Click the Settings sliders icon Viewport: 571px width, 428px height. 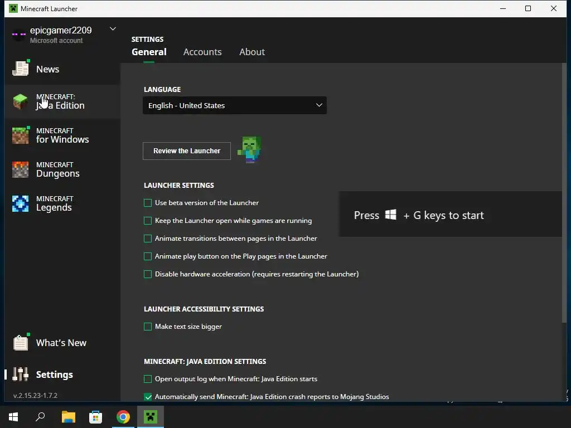pyautogui.click(x=20, y=374)
